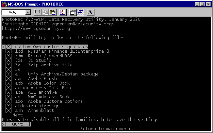Image resolution: width=213 pixels, height=133 pixels.
Task: Toggle the accdb Access Data Base checkbox
Action: [x=8, y=88]
